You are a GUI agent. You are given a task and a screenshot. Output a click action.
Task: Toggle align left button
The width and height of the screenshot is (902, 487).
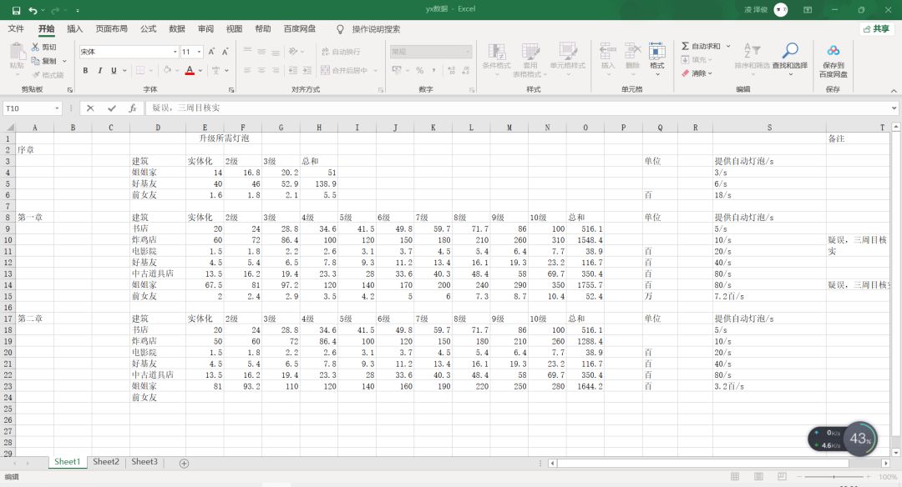click(x=247, y=71)
